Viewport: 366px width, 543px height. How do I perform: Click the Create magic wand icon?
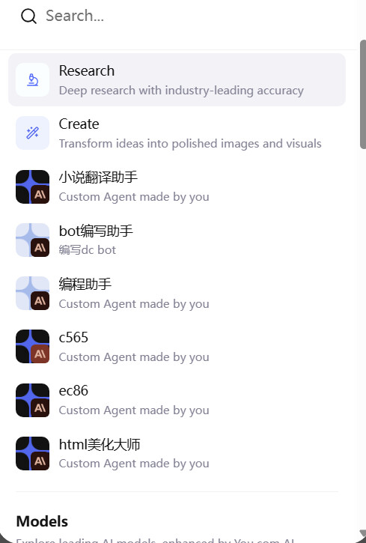tap(32, 133)
